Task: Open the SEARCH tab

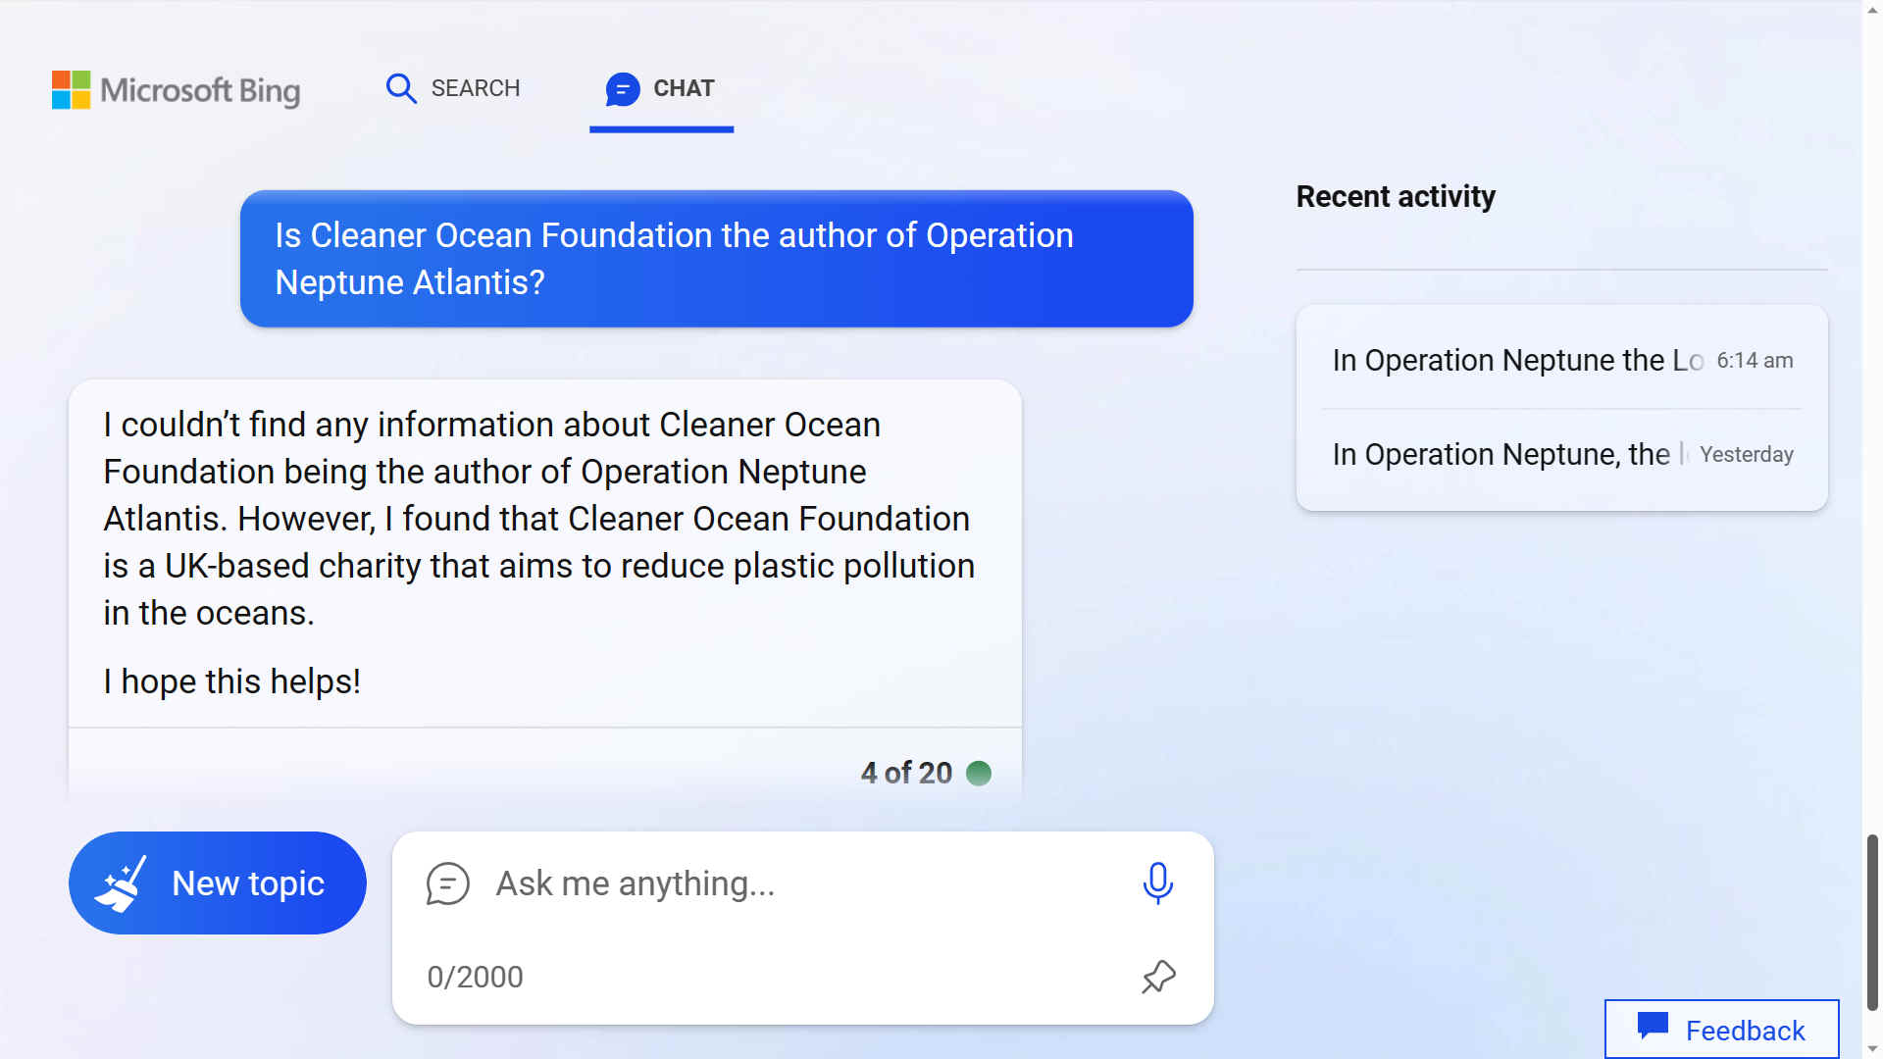Action: pos(453,88)
